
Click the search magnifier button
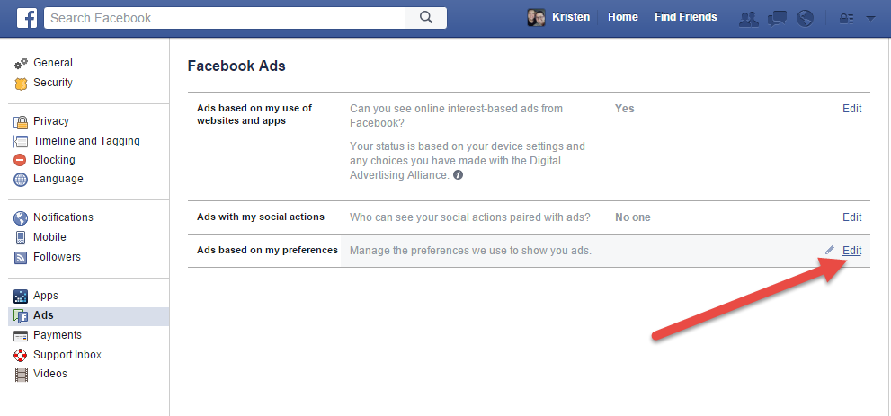[x=427, y=17]
